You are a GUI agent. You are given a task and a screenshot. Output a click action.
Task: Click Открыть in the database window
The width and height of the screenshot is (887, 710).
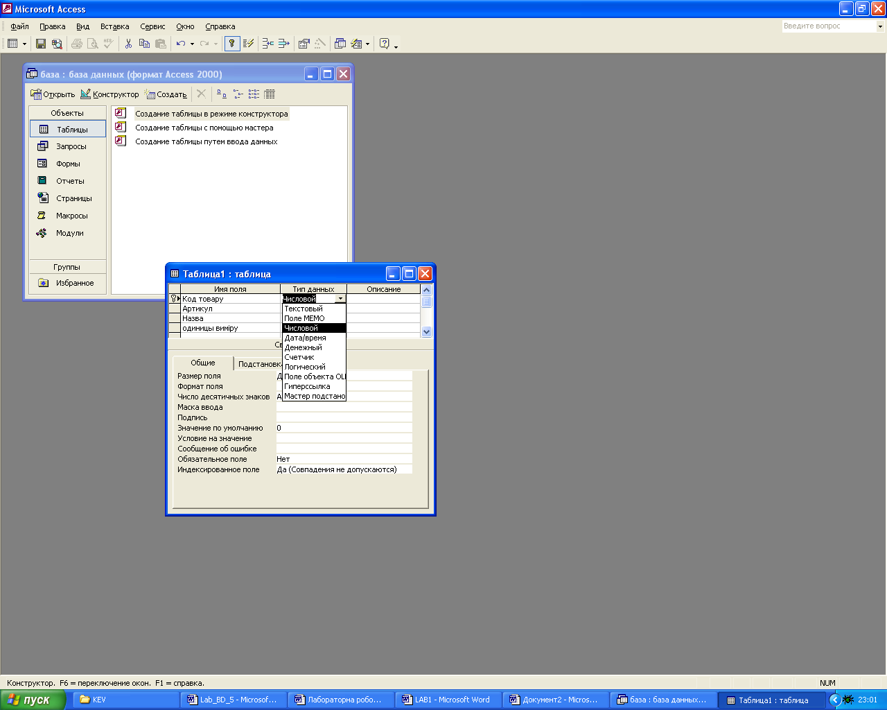tap(53, 94)
